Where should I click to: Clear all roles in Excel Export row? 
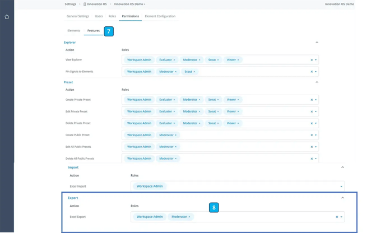[337, 217]
